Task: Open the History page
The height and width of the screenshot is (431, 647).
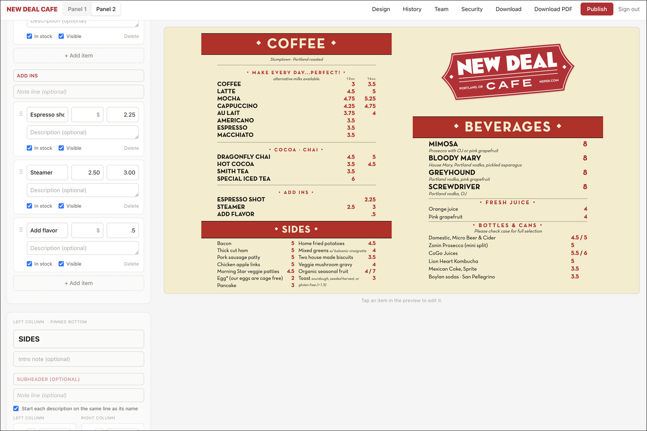Action: pos(412,9)
